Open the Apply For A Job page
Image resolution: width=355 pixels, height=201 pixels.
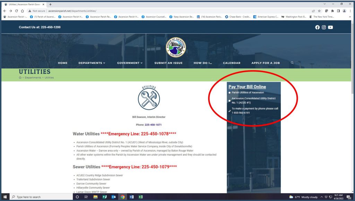(x=266, y=63)
